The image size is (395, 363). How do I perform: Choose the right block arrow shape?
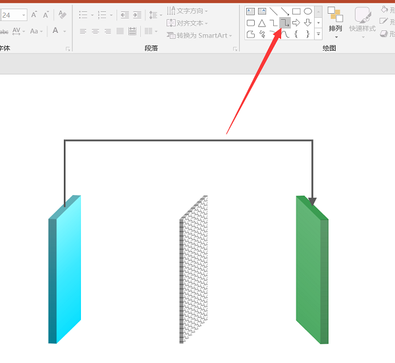point(296,23)
